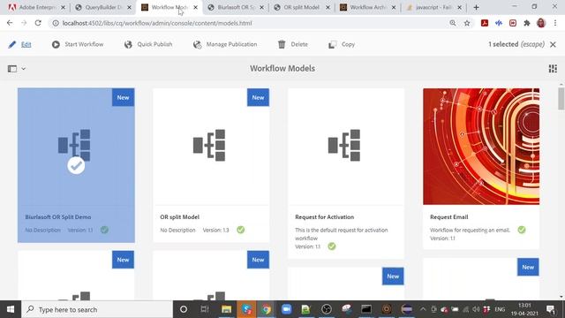Click the Delete label
The image size is (565, 318).
pos(299,44)
